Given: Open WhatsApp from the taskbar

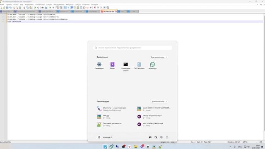Looking at the screenshot, I should [x=111, y=147].
